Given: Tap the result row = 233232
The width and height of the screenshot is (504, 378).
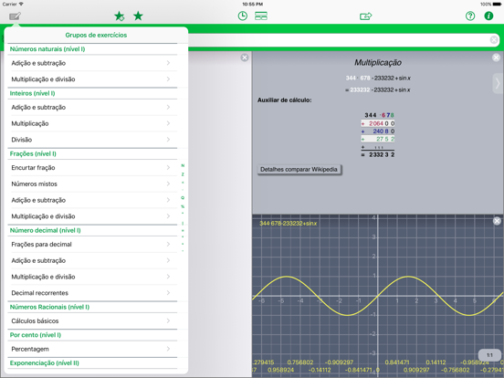Looking at the screenshot, I should click(x=378, y=154).
